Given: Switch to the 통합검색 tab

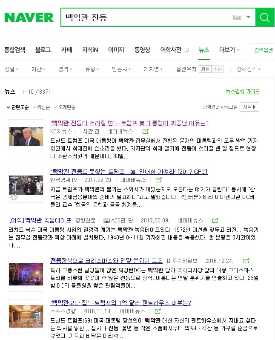Looking at the screenshot, I should click(x=15, y=50).
